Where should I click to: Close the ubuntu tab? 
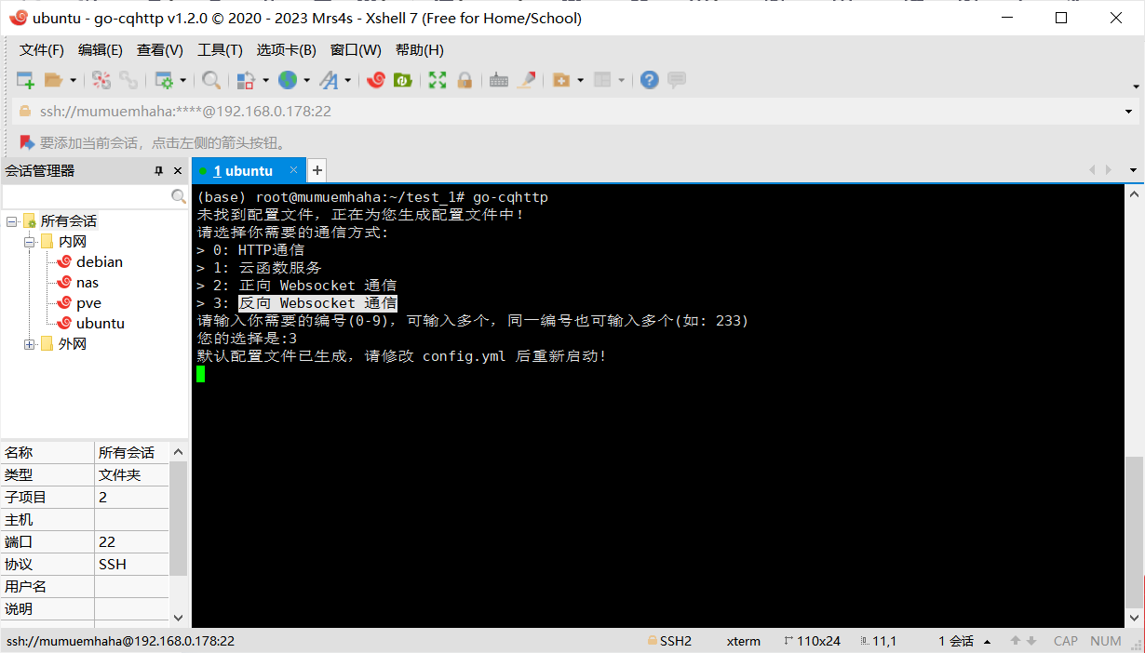click(x=293, y=170)
